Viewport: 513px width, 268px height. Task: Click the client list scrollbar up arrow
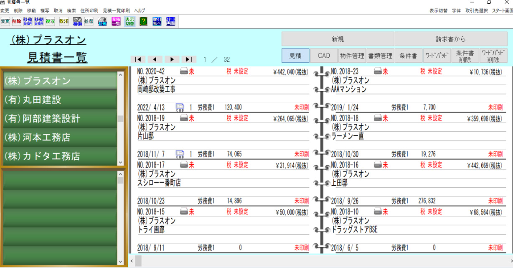(121, 74)
